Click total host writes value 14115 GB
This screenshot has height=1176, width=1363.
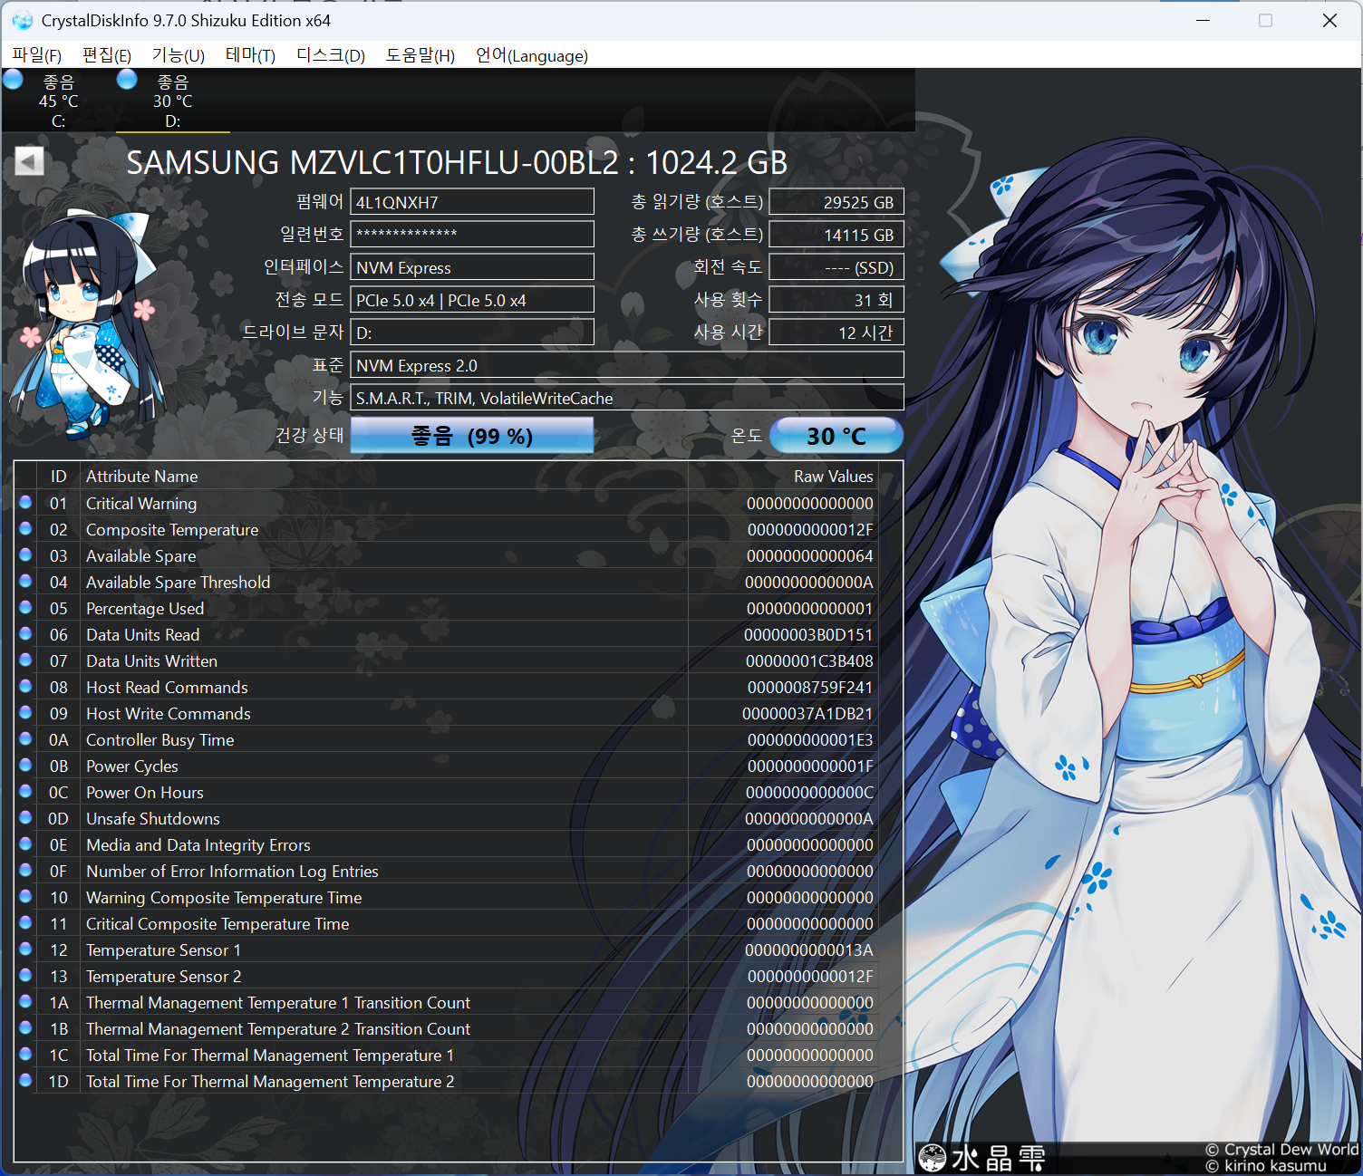coord(836,235)
